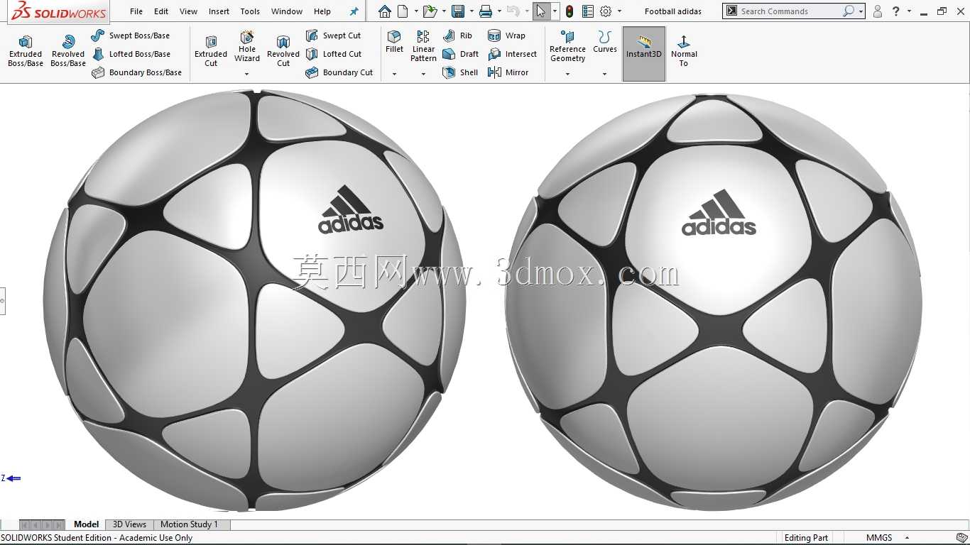Click the Rebuild traffic light icon
Viewport: 970px width, 545px height.
(570, 11)
